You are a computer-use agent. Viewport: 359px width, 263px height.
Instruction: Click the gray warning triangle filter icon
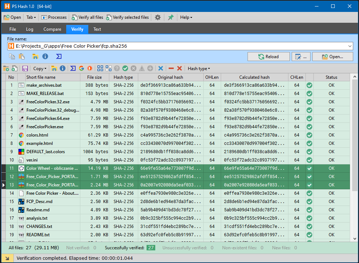coord(142,68)
